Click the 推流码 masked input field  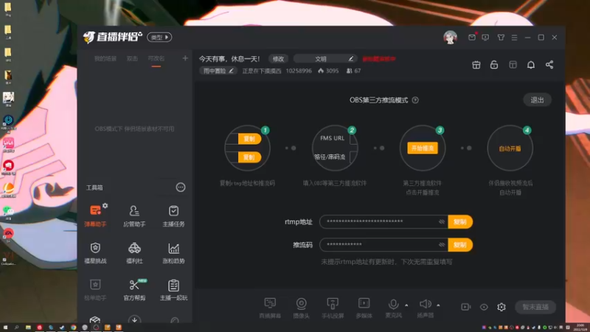pyautogui.click(x=383, y=245)
